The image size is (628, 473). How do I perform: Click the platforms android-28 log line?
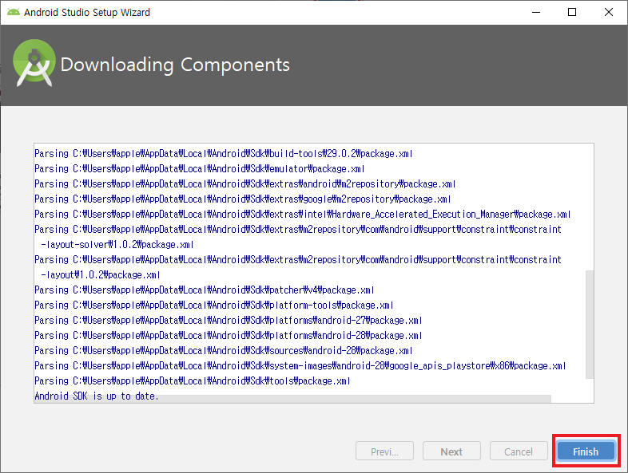click(x=229, y=336)
